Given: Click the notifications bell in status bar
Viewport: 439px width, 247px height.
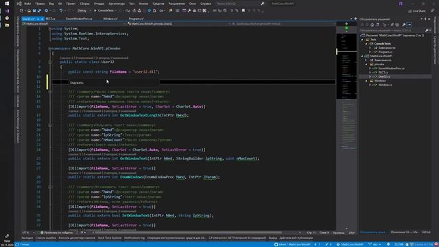Looking at the screenshot, I should point(388,244).
